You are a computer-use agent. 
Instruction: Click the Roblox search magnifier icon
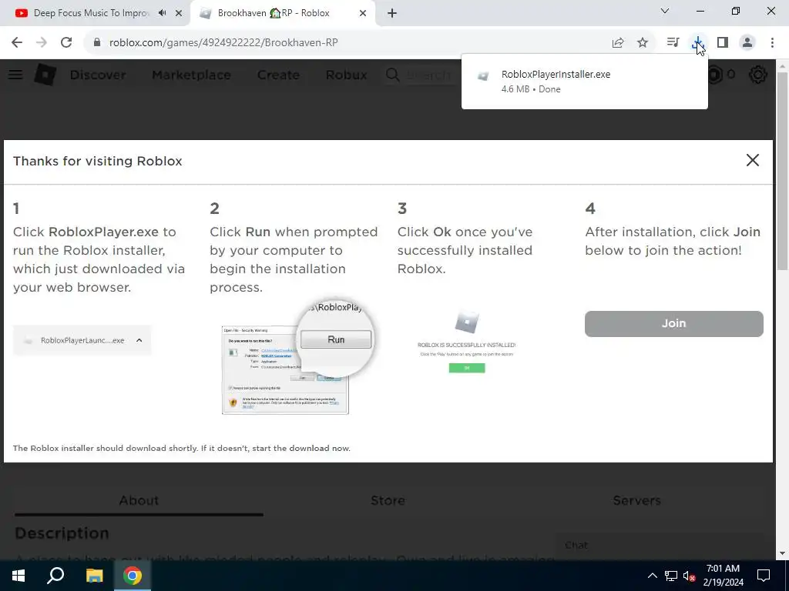(393, 75)
